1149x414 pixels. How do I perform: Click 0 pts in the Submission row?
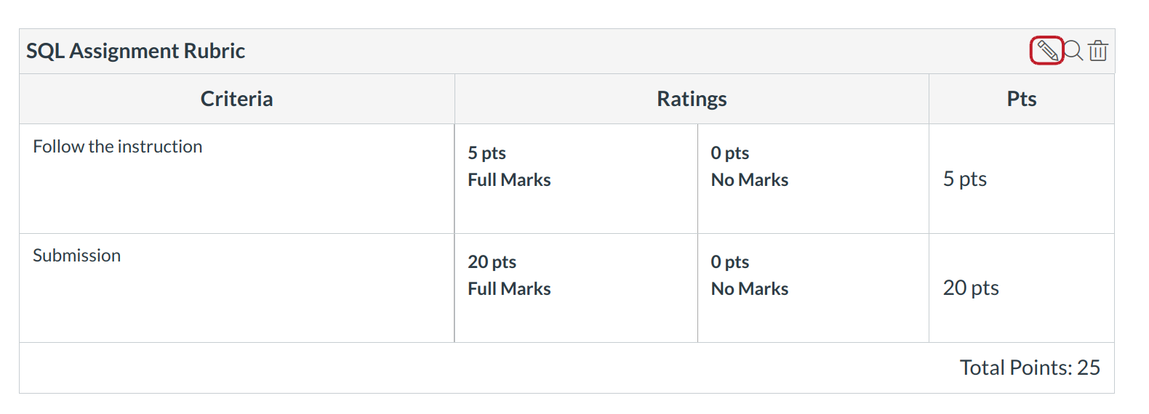[x=730, y=262]
